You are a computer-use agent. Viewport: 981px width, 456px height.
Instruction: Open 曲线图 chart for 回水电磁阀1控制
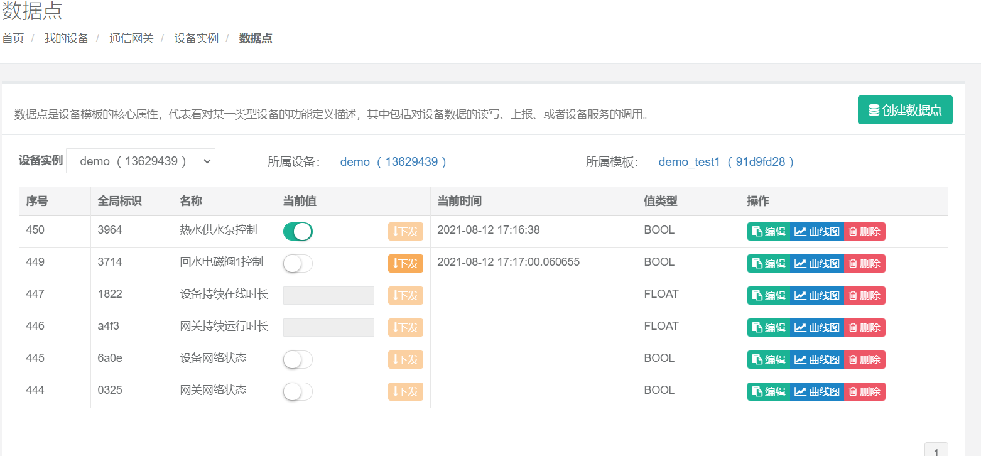[817, 263]
